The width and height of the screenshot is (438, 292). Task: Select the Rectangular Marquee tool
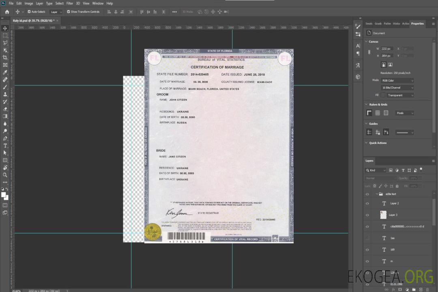click(x=5, y=36)
